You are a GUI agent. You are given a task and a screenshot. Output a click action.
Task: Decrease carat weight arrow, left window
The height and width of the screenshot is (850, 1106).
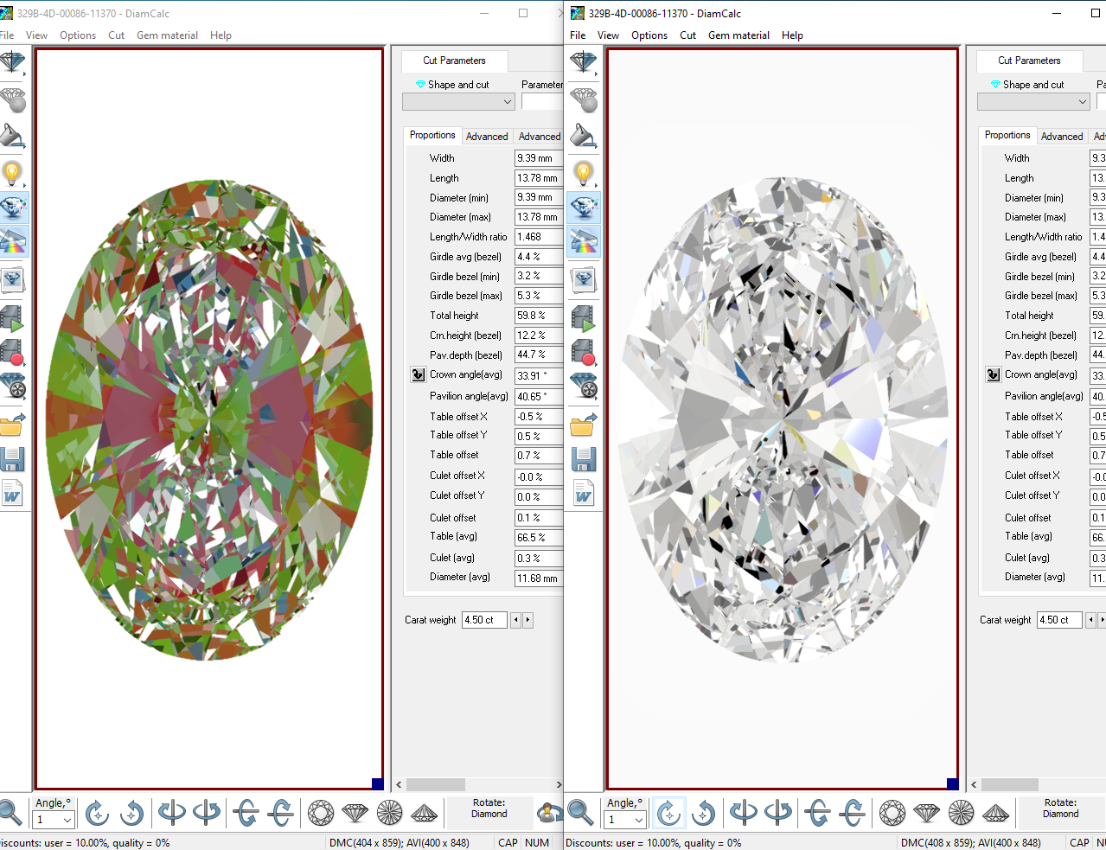pos(515,620)
